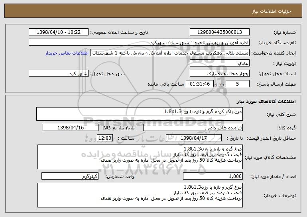Click the تعداد / مقدار مورد نیاز label
Image resolution: width=307 pixels, height=217 pixels.
pos(274,176)
